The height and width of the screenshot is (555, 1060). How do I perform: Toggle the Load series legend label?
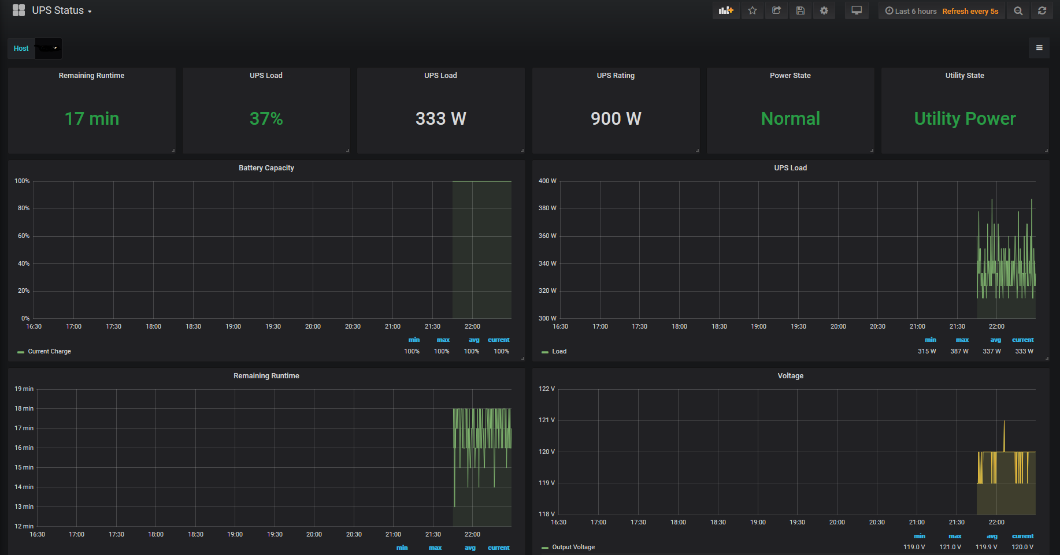tap(559, 351)
